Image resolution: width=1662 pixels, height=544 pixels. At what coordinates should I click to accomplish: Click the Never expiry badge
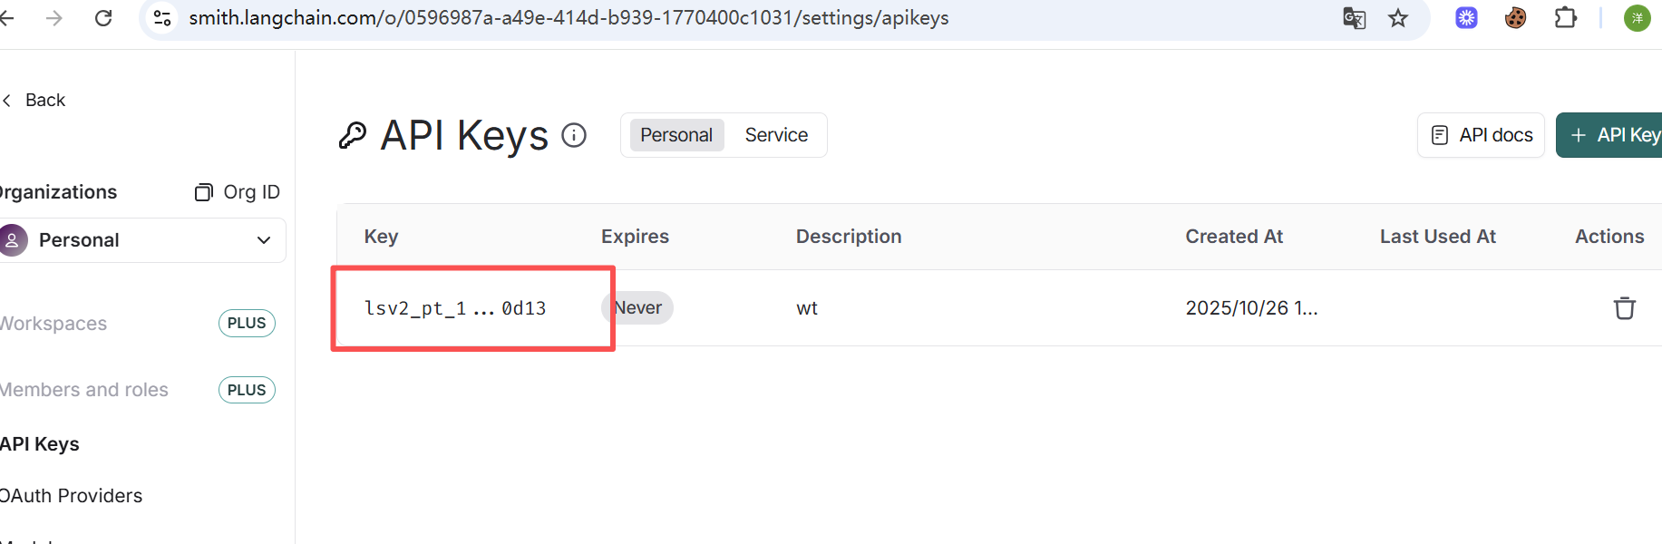(x=637, y=307)
